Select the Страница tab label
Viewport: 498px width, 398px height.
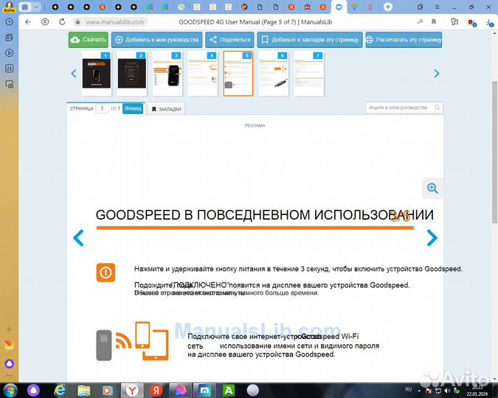click(x=82, y=108)
